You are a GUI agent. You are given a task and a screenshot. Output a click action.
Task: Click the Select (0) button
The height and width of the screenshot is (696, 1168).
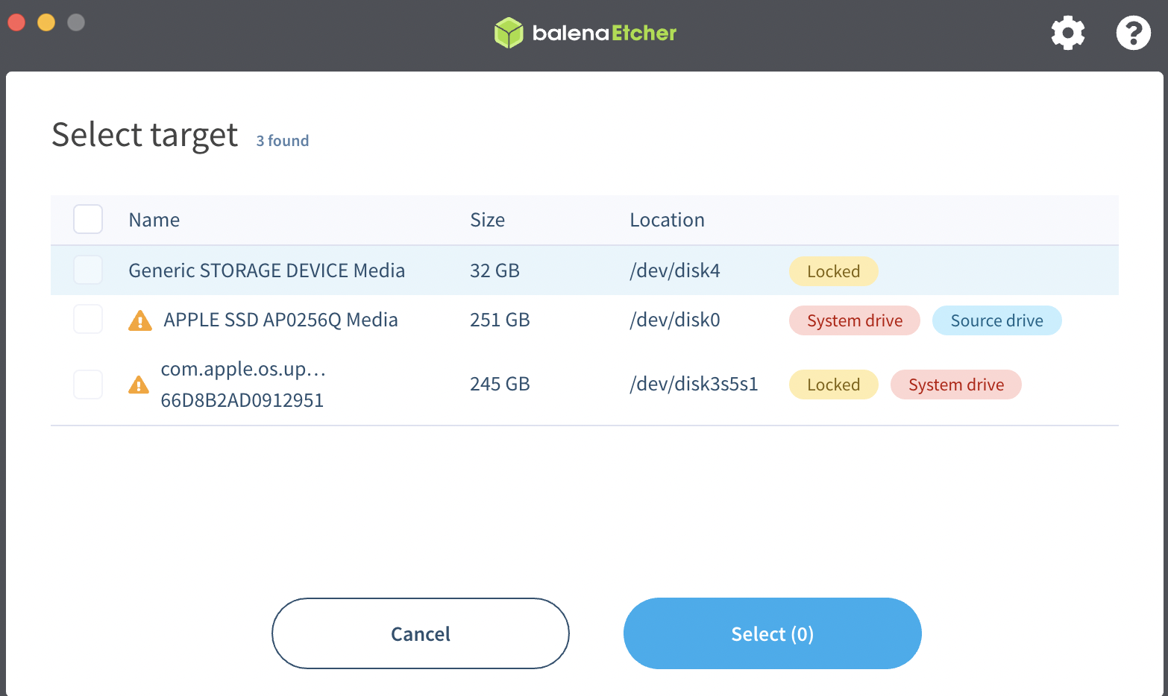pyautogui.click(x=772, y=633)
